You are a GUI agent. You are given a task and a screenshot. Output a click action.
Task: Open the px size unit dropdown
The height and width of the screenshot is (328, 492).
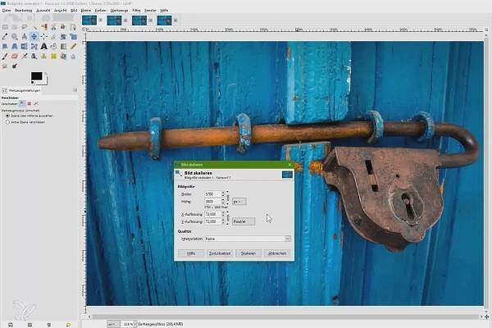click(x=239, y=200)
